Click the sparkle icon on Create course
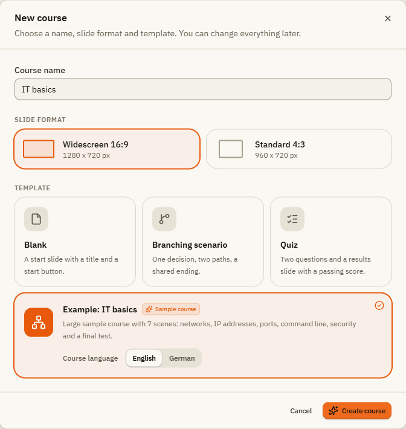The height and width of the screenshot is (429, 406). (x=333, y=411)
